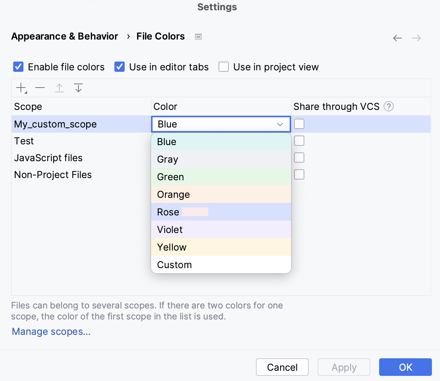
Task: Open the Manage scopes link
Action: click(51, 332)
